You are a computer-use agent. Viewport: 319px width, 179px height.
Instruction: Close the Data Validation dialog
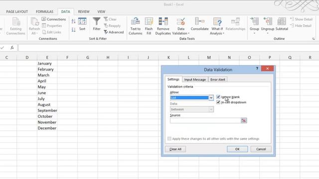click(x=267, y=69)
